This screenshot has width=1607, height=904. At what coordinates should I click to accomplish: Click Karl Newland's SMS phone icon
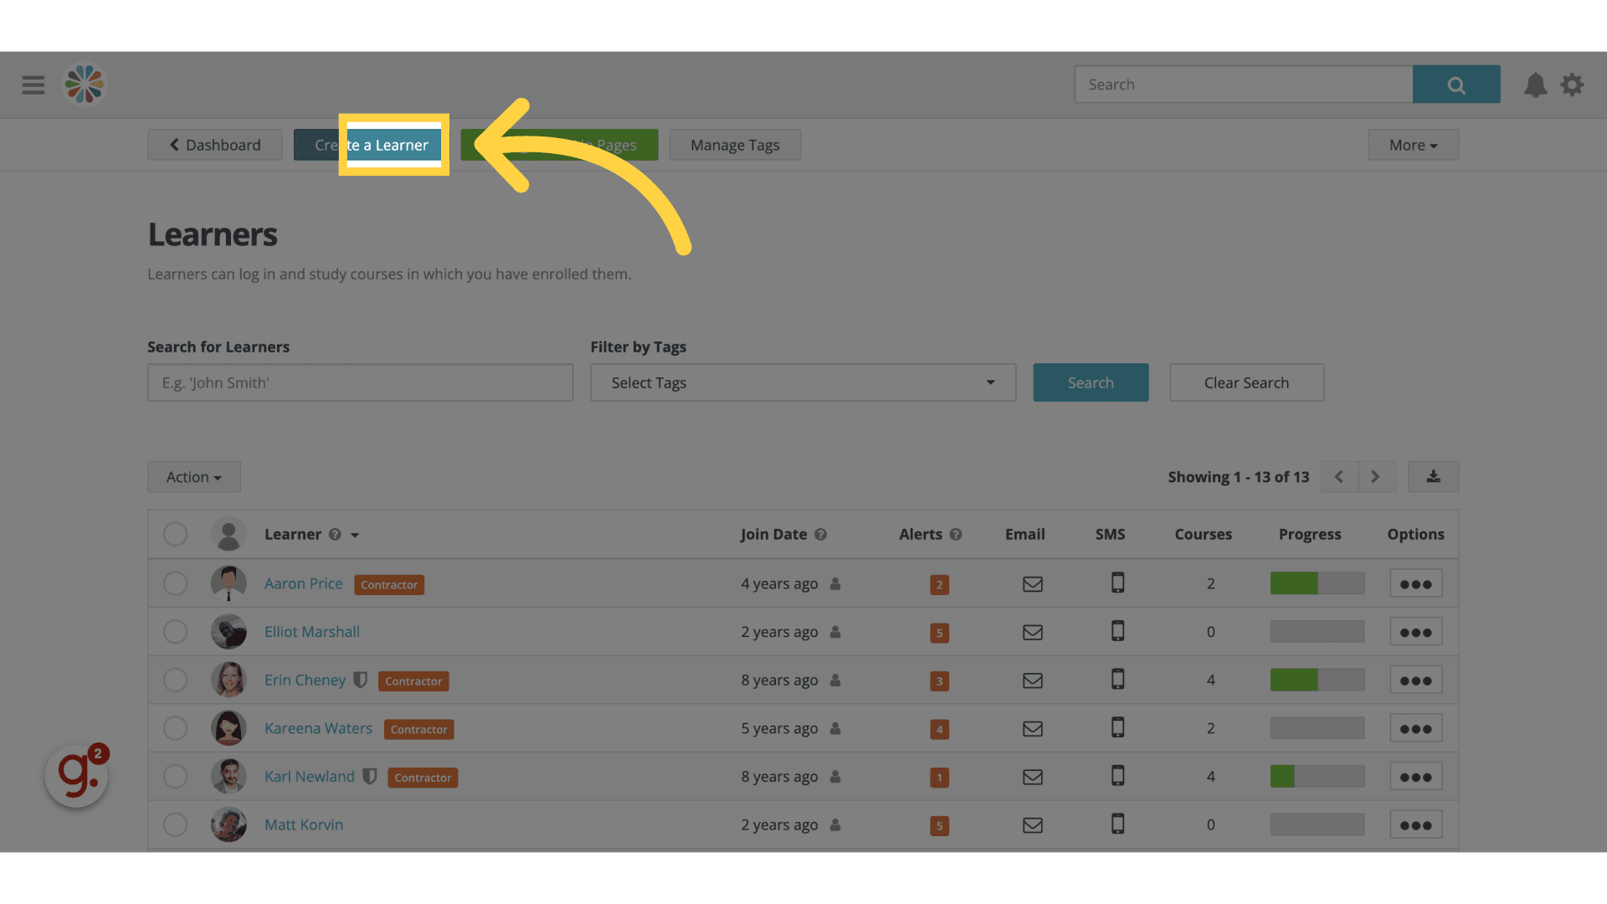(1117, 776)
